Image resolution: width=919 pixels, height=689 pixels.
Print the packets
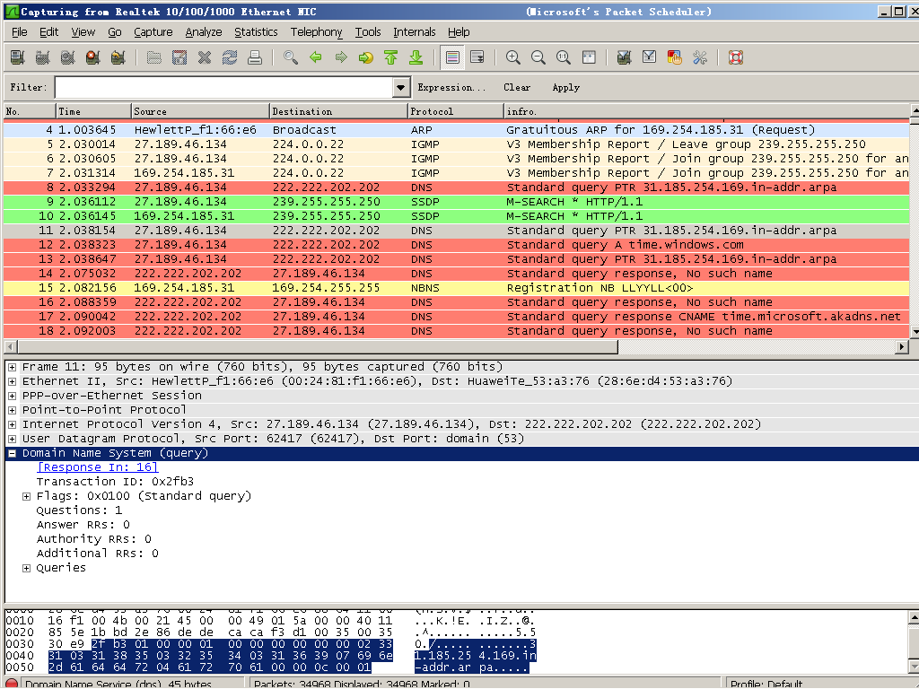point(255,57)
